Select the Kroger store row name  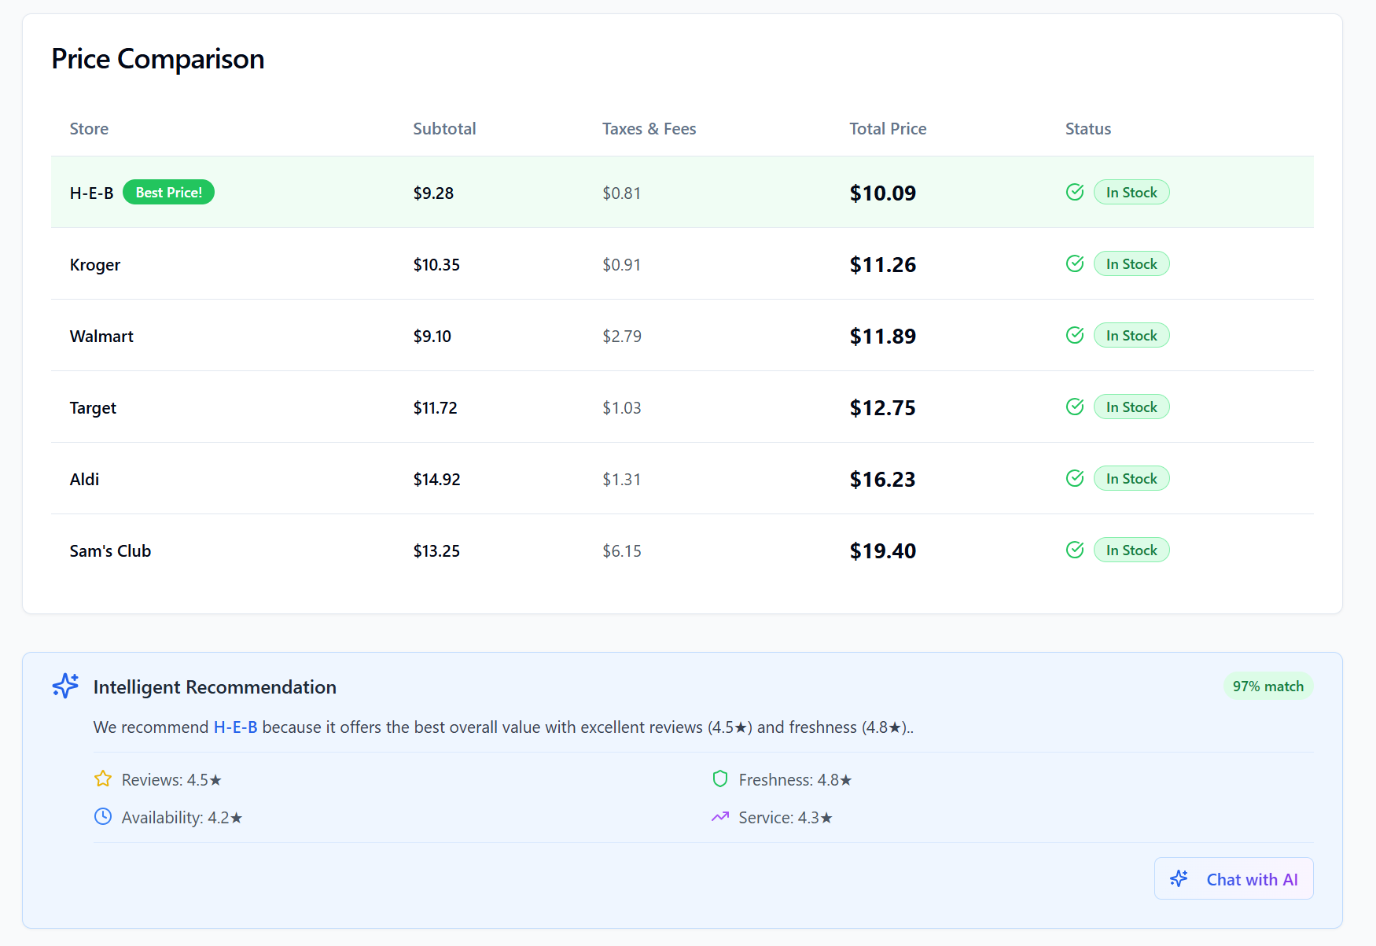point(95,265)
